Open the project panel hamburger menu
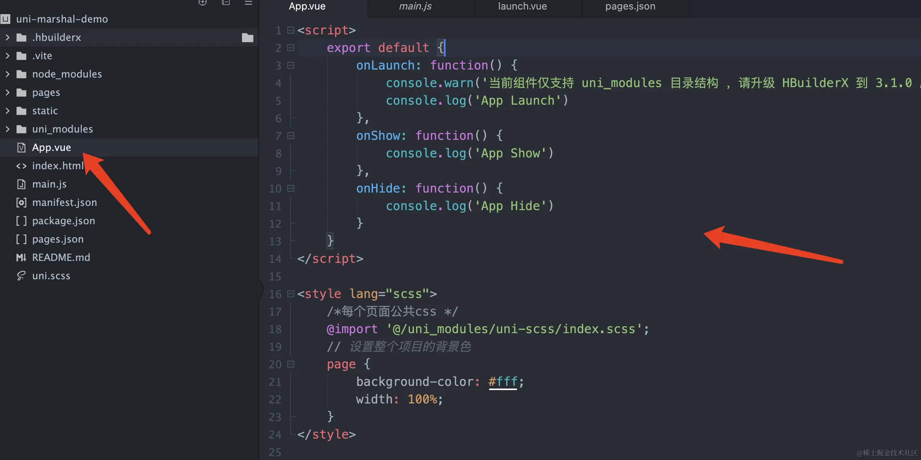 (x=248, y=3)
